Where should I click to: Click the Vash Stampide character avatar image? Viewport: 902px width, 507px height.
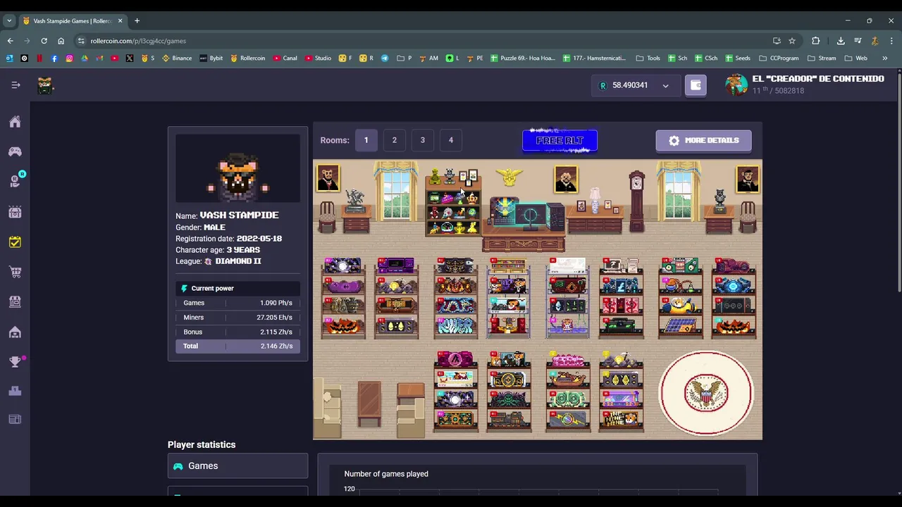pyautogui.click(x=237, y=169)
